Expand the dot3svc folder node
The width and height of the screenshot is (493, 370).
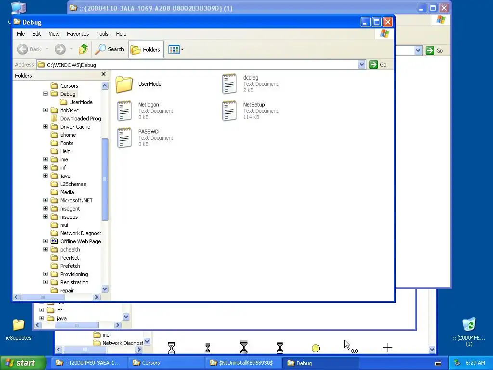(x=46, y=110)
